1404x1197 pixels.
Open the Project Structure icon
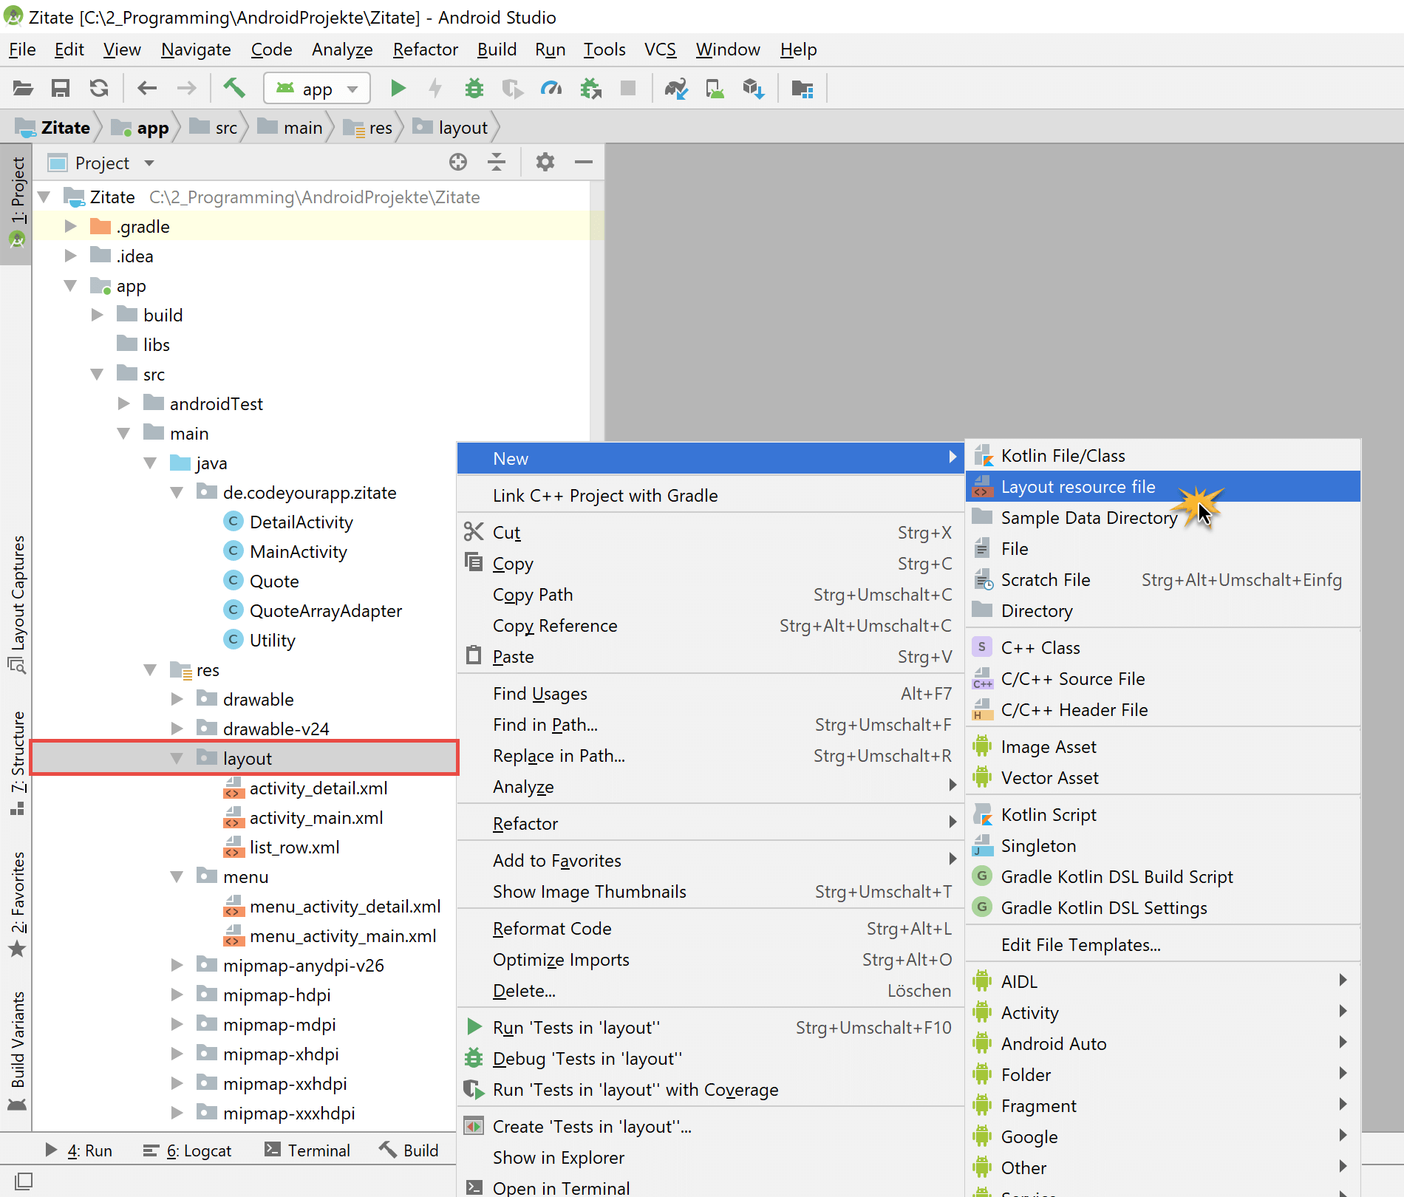point(802,89)
